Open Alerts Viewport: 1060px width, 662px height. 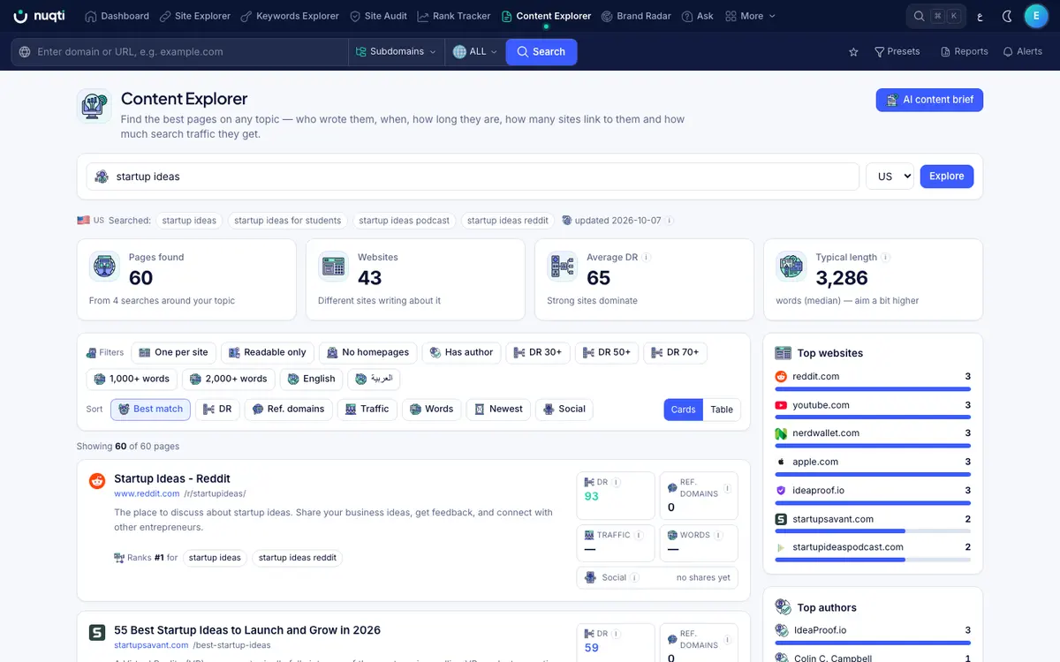tap(1023, 52)
